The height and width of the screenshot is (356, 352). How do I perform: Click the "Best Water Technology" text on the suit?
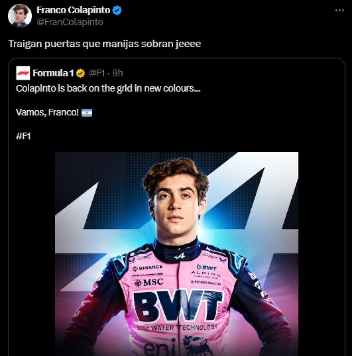[x=177, y=327]
